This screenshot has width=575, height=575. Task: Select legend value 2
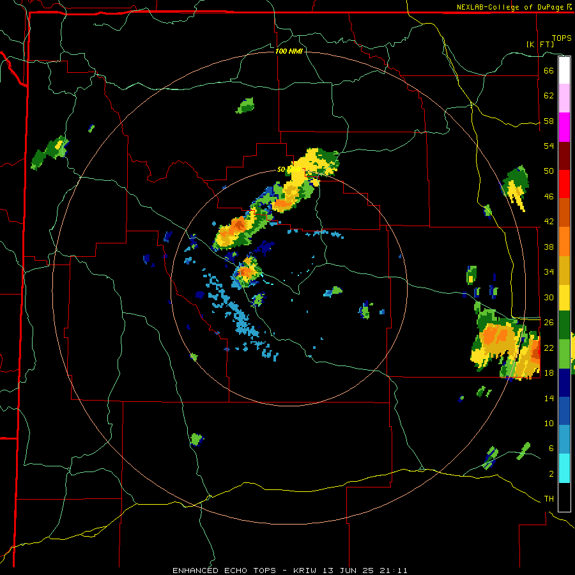pyautogui.click(x=551, y=474)
